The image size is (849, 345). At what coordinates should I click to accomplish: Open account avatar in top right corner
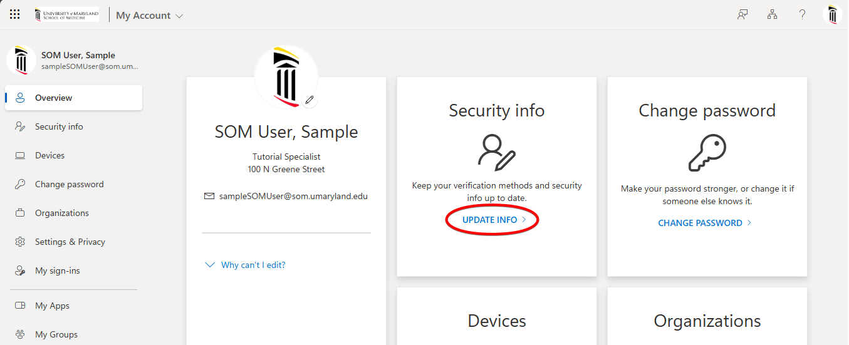pos(832,15)
